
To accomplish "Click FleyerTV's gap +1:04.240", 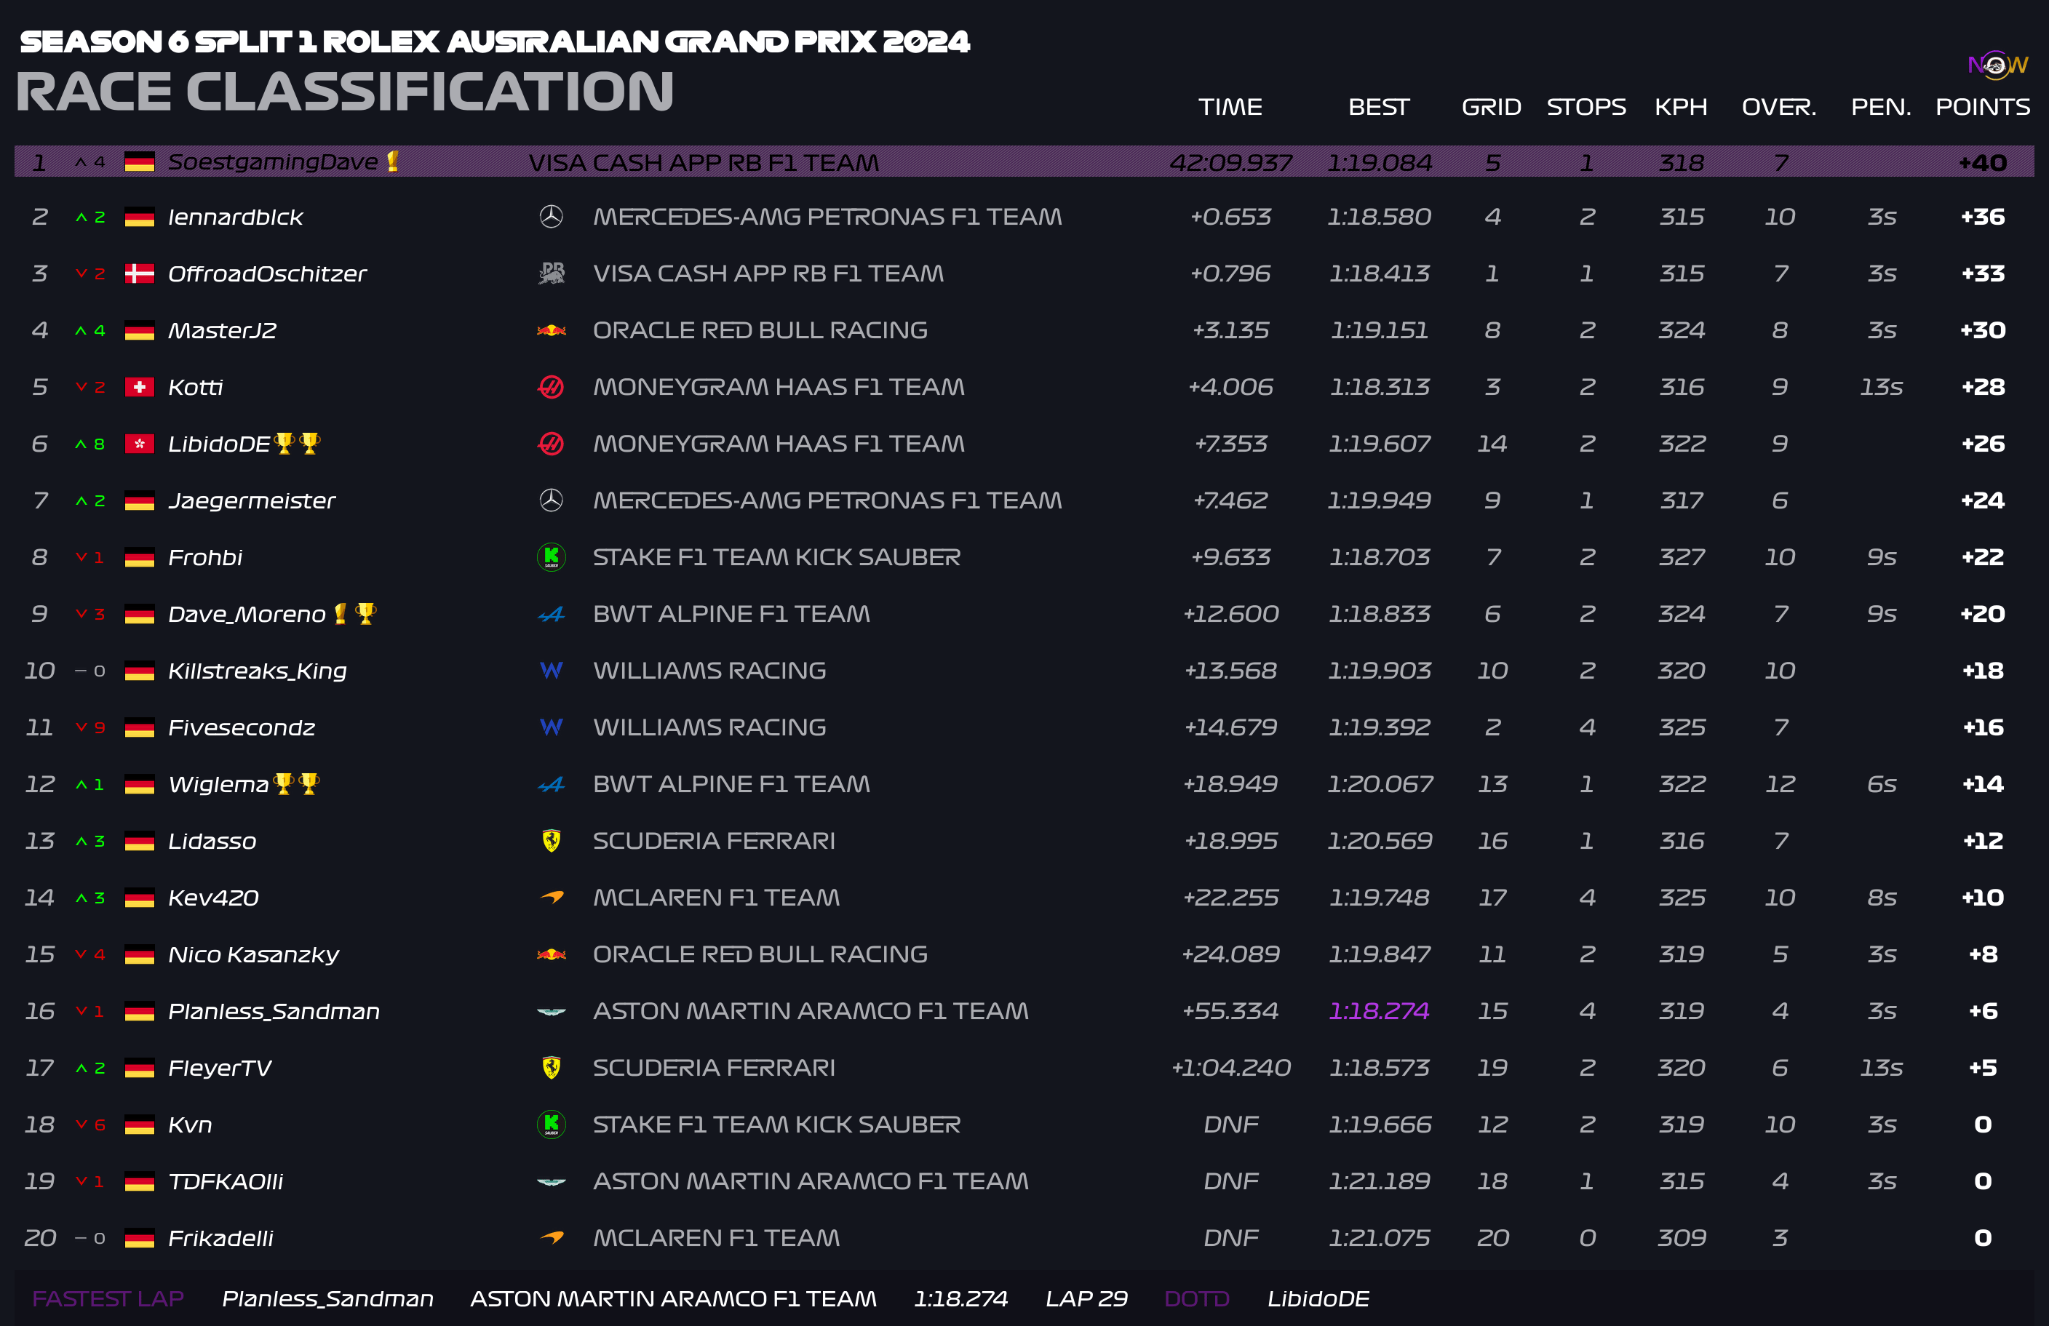I will pos(1230,1068).
